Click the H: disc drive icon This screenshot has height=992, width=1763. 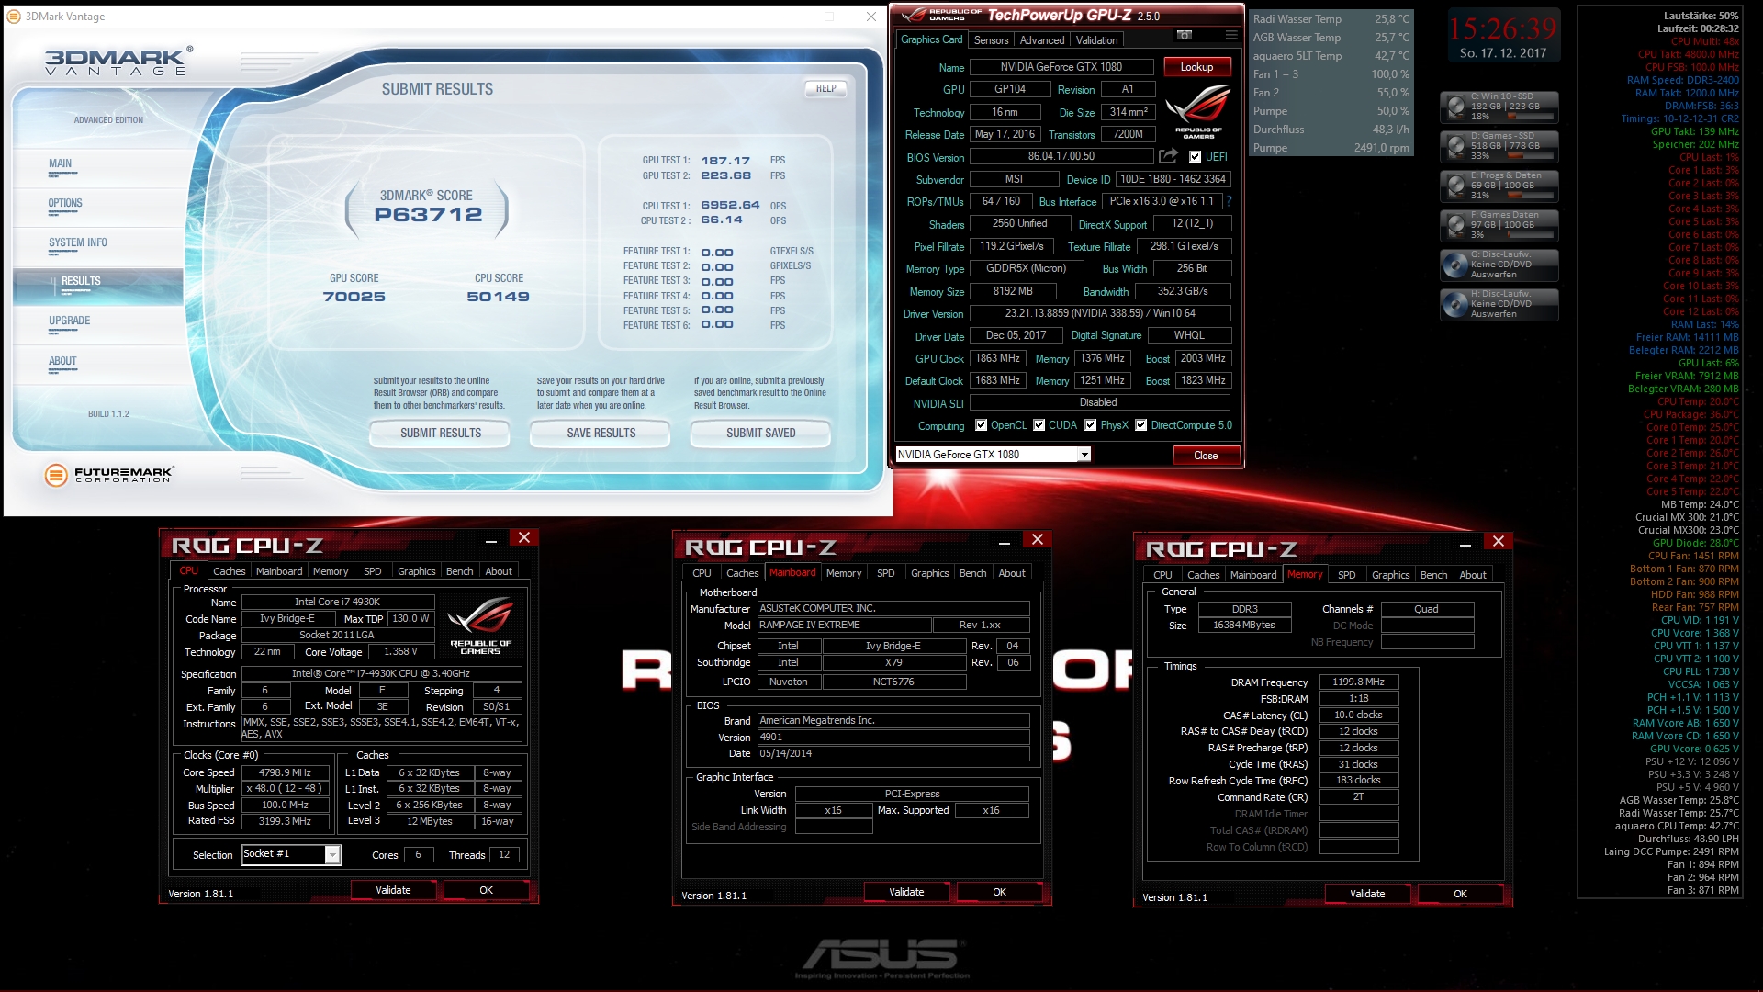[x=1456, y=304]
